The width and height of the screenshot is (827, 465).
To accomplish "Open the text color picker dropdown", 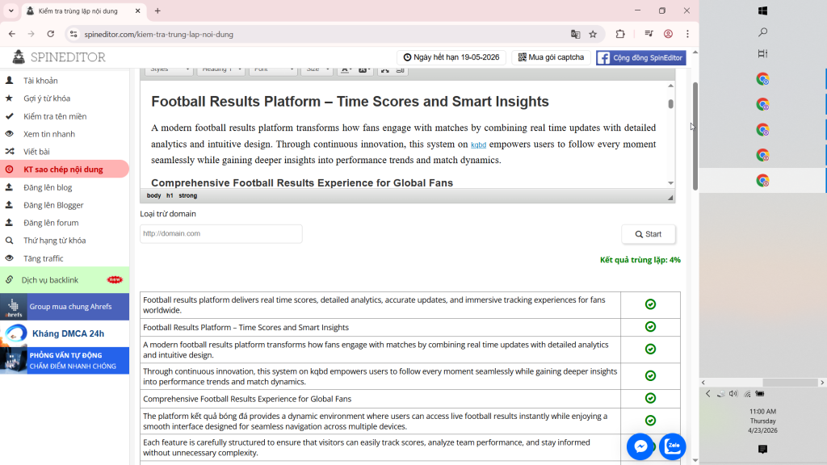I will pyautogui.click(x=346, y=69).
